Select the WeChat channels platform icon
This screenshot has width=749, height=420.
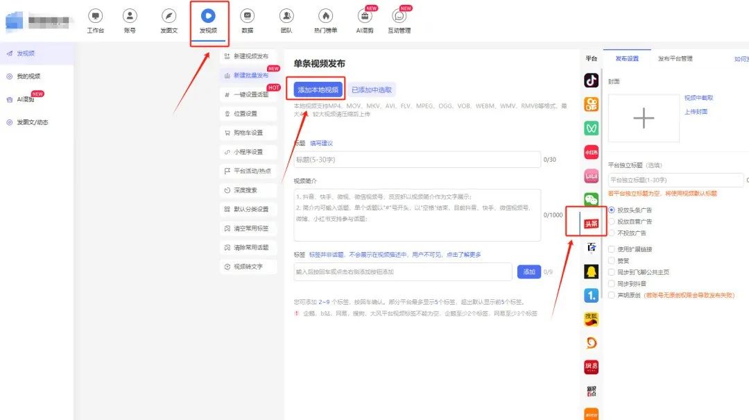[592, 200]
